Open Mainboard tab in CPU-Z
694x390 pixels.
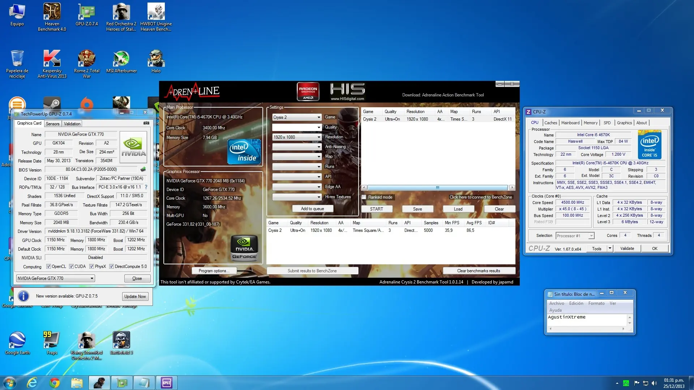570,123
